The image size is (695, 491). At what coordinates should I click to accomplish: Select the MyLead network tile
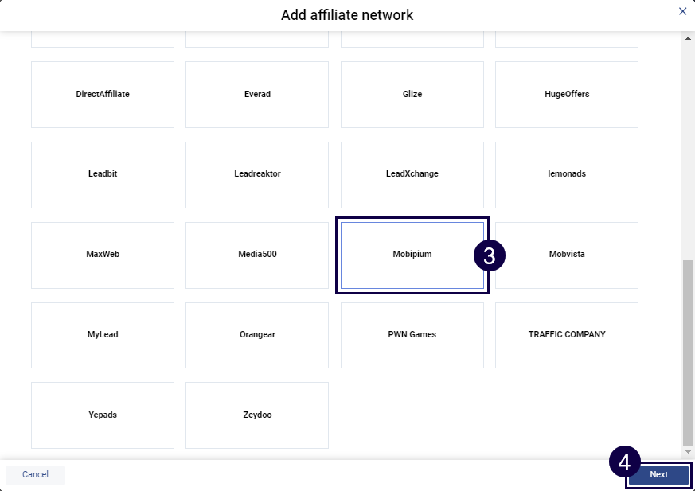(x=103, y=335)
